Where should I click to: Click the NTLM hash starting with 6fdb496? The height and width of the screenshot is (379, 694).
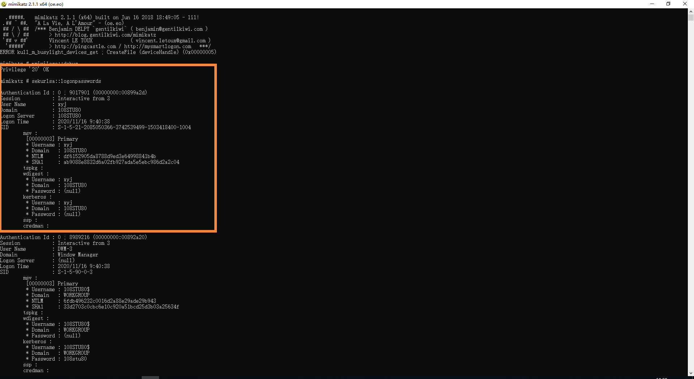click(x=110, y=301)
